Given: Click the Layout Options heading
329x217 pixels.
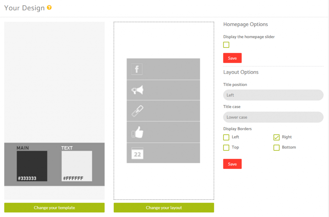Looking at the screenshot, I should coord(241,72).
